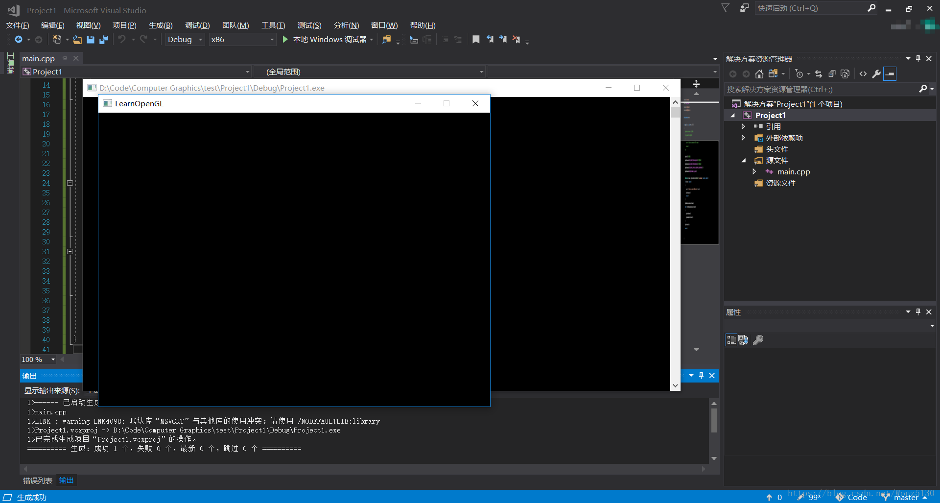Click the editor split handle above the minimap

696,84
